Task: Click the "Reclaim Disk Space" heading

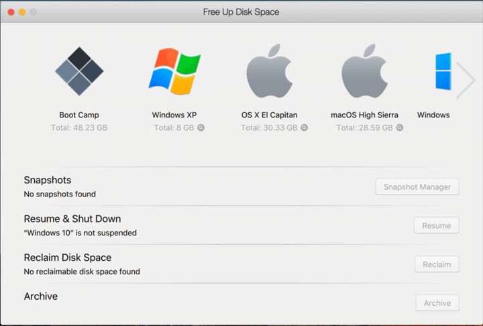Action: (x=68, y=258)
